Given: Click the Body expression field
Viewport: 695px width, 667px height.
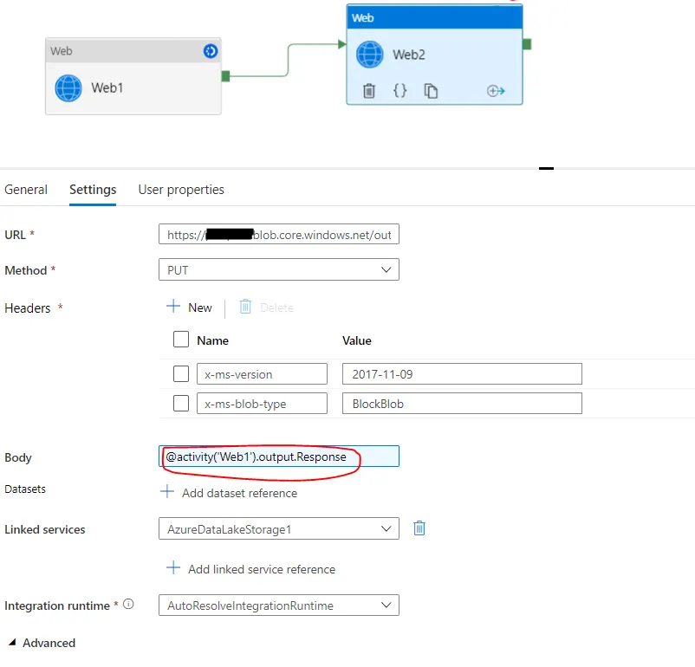Looking at the screenshot, I should point(279,457).
